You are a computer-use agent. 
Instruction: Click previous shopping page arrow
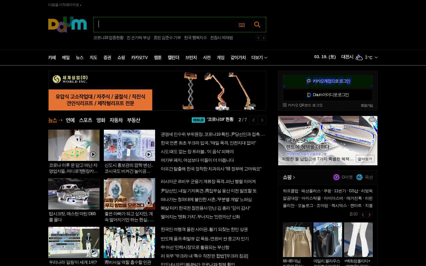(x=363, y=214)
